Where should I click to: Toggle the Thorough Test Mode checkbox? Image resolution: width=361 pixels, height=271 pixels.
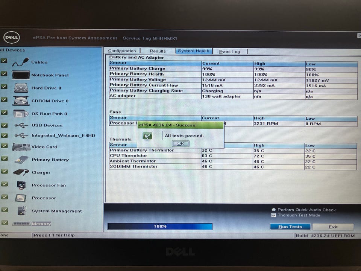tap(273, 215)
